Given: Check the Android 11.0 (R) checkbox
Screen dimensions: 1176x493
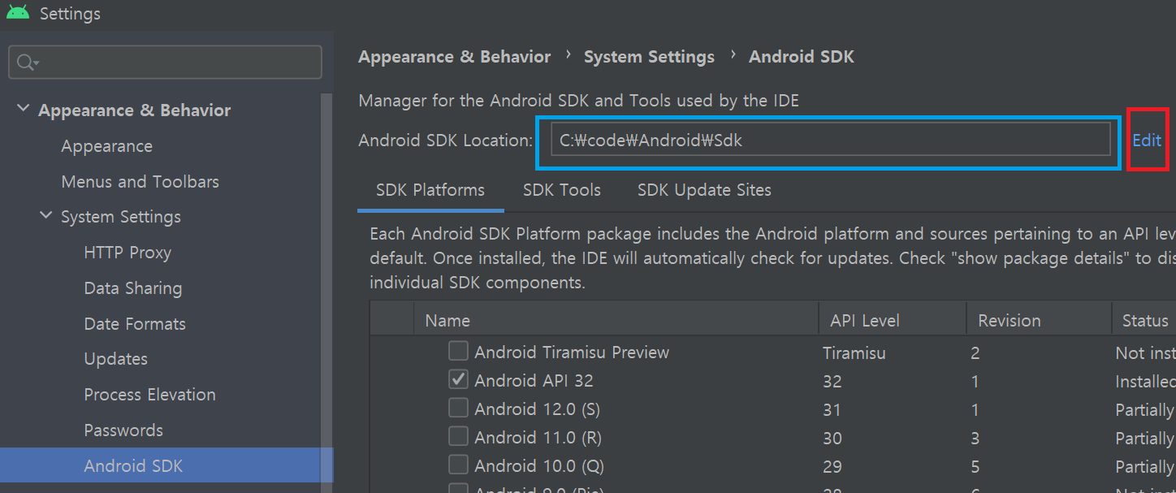Looking at the screenshot, I should [x=458, y=436].
